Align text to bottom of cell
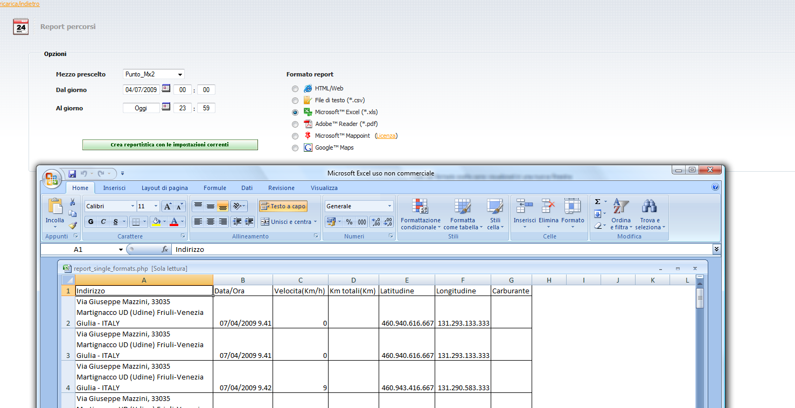 222,206
